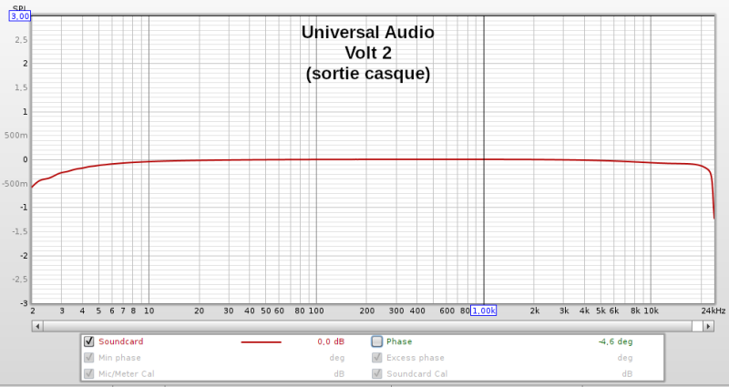729x387 pixels.
Task: Toggle the Soundcard Cal checkbox
Action: pyautogui.click(x=377, y=373)
